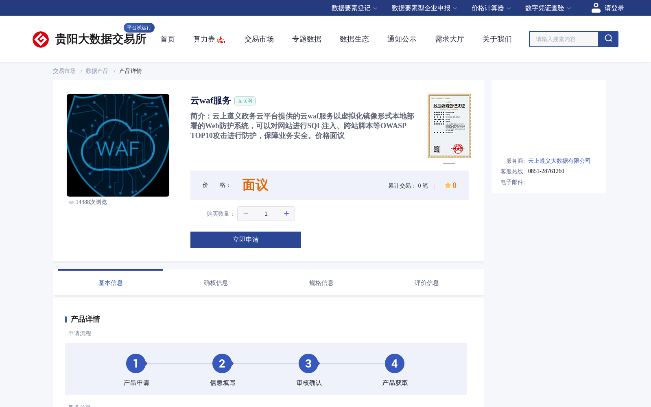This screenshot has height=407, width=651.
Task: Switch to 确权信息 tab
Action: tap(216, 282)
